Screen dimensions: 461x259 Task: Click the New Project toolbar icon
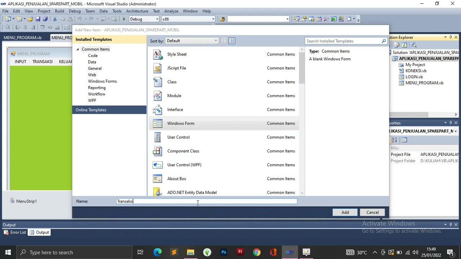pos(8,19)
